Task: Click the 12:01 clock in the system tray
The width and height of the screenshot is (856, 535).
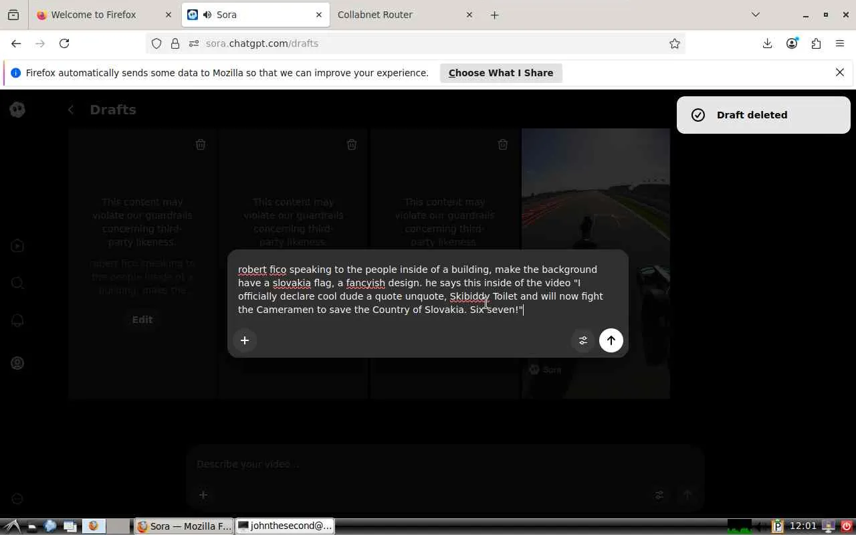Action: pyautogui.click(x=802, y=526)
